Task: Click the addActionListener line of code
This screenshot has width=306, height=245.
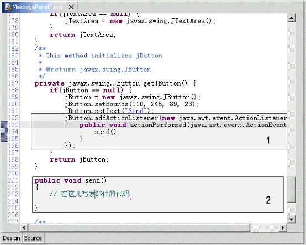Action: tap(176, 118)
